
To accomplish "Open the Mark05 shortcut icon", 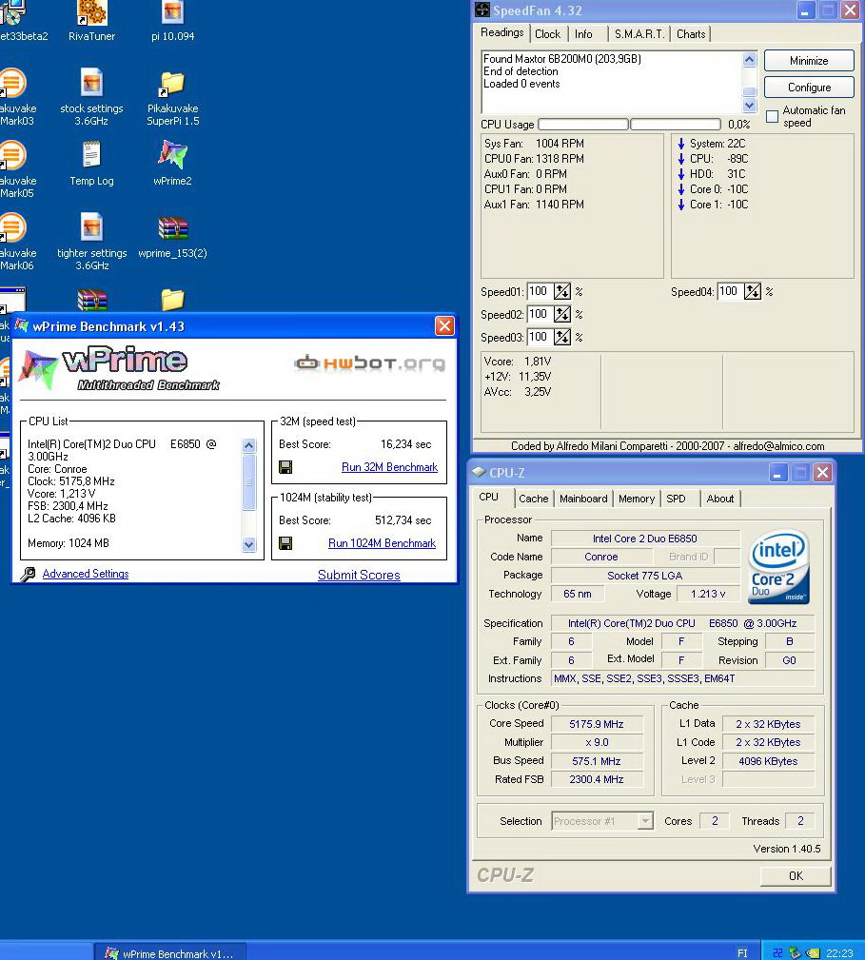I will pos(14,168).
